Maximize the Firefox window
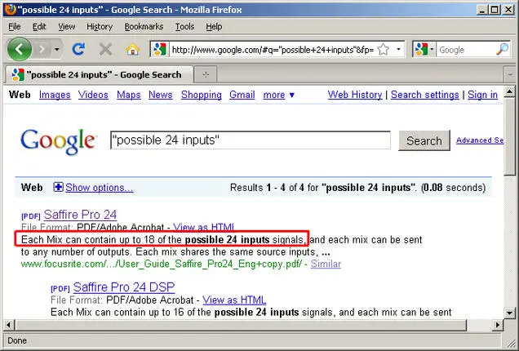Viewport: 519px width, 351px height. click(x=495, y=9)
